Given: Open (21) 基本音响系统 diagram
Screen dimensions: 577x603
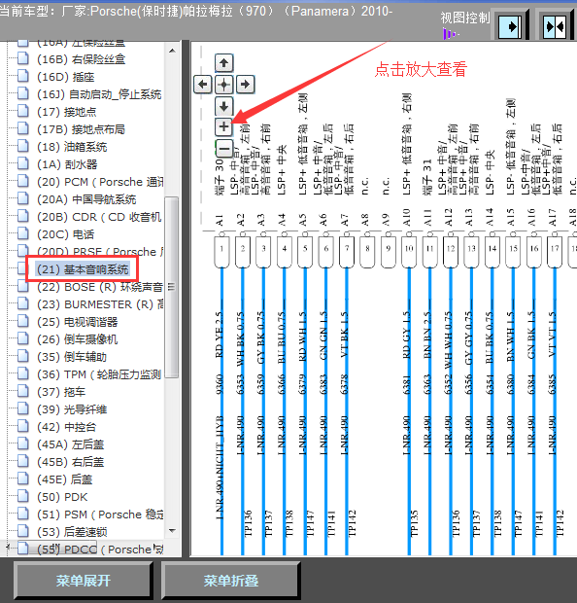Looking at the screenshot, I should [x=83, y=269].
